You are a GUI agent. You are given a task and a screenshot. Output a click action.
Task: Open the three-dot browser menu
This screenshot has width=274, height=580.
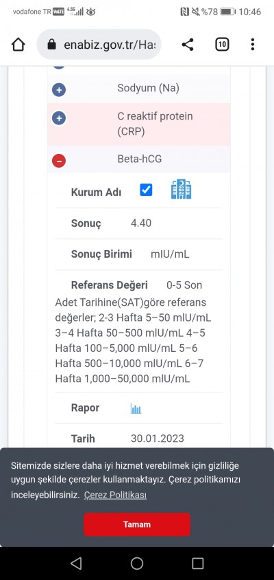click(252, 45)
